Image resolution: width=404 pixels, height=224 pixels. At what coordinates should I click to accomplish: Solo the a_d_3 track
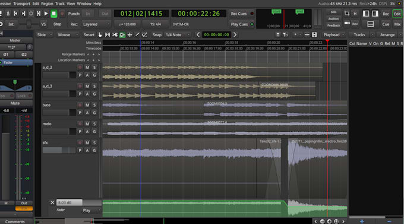94,86
